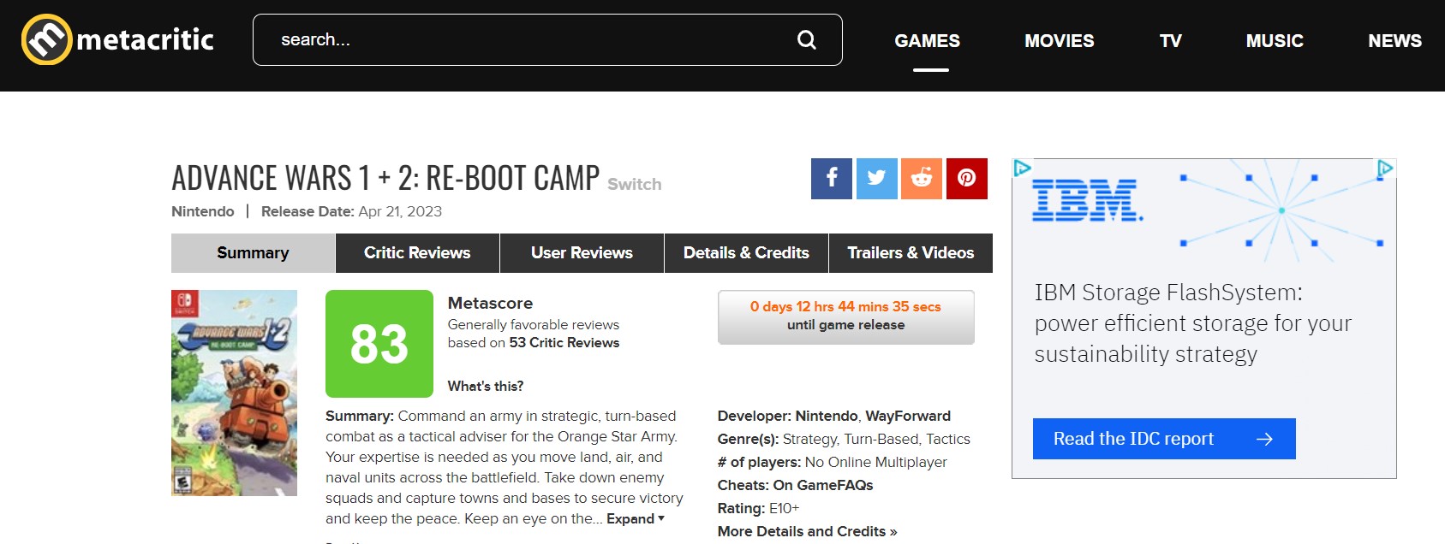
Task: Open the MUSIC menu
Action: pos(1275,41)
